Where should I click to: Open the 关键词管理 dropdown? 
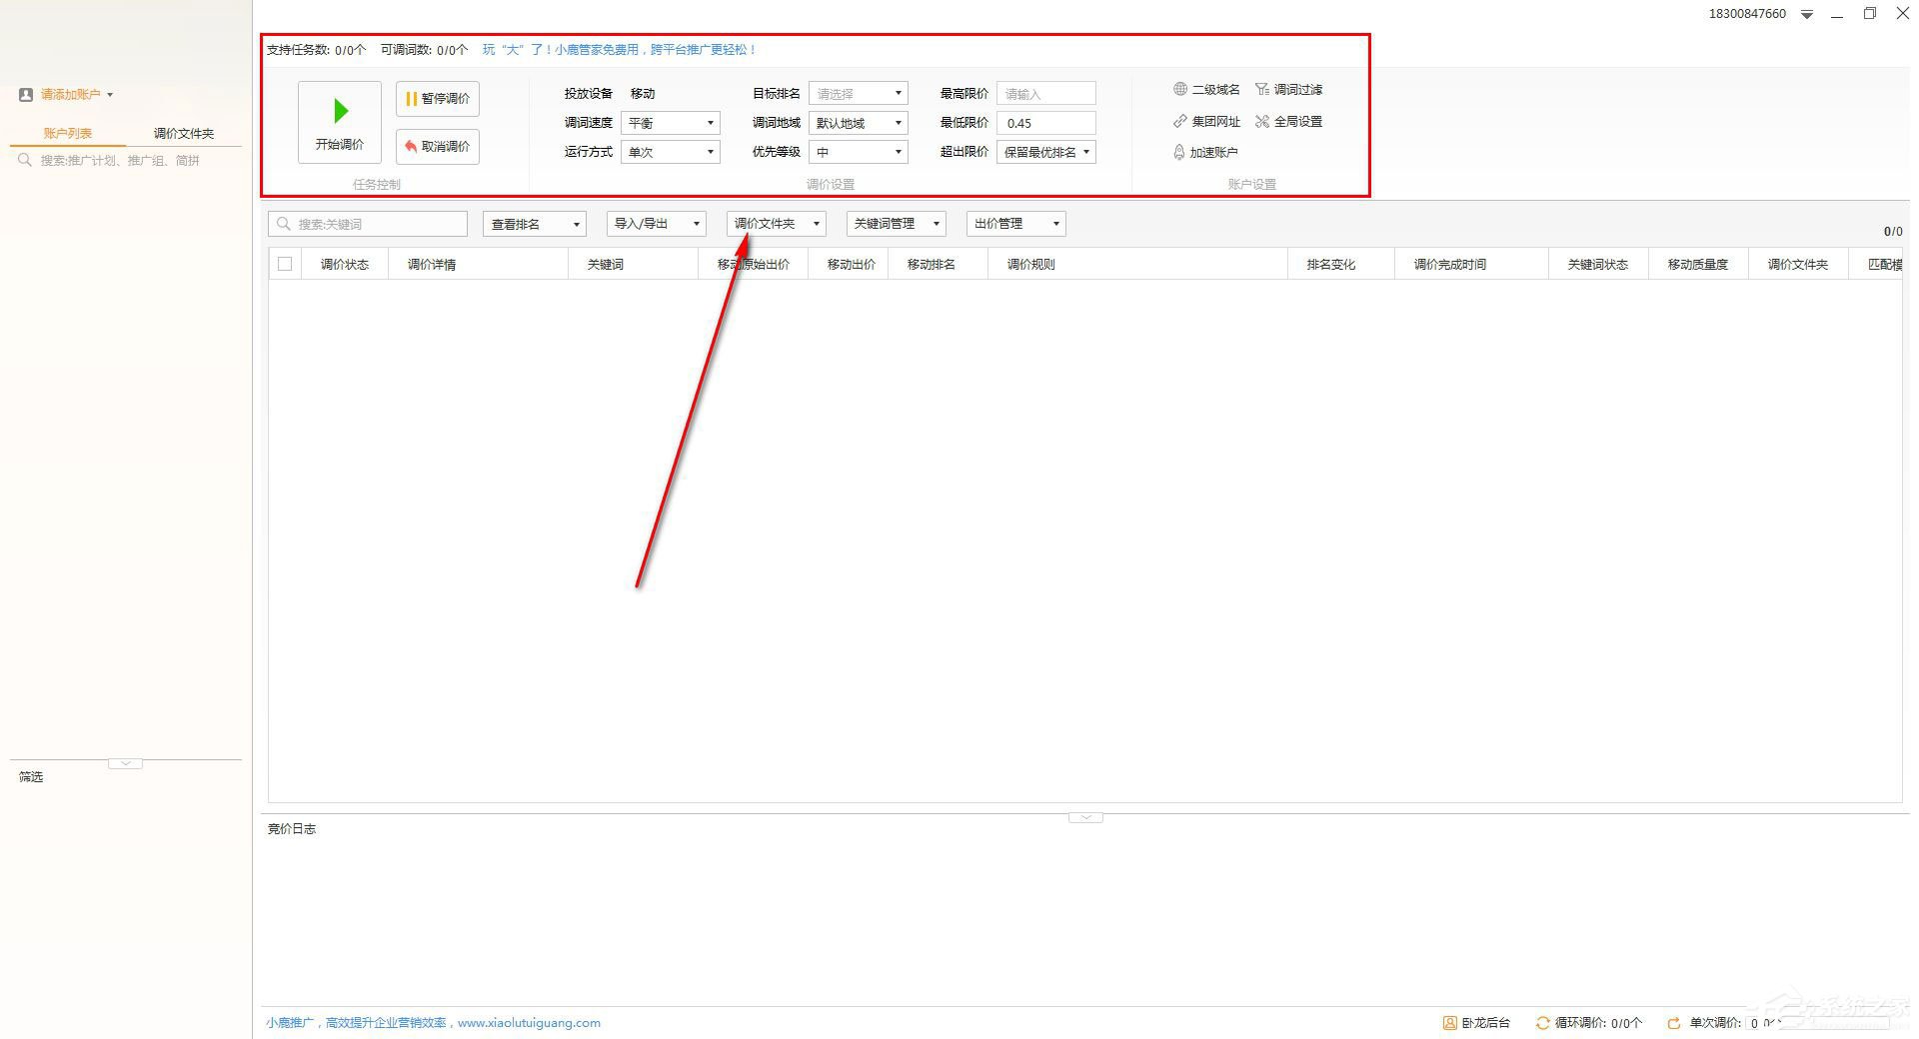click(897, 224)
